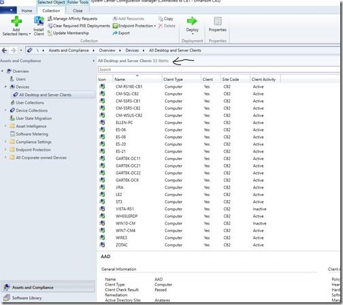
Task: Sort by the Name column header
Action: point(137,79)
